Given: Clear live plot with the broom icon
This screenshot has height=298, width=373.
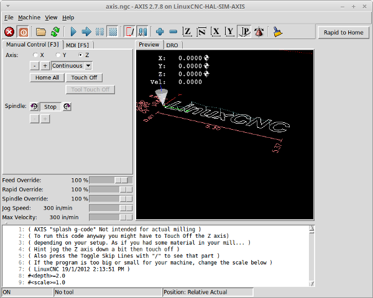Looking at the screenshot, I should click(x=277, y=31).
